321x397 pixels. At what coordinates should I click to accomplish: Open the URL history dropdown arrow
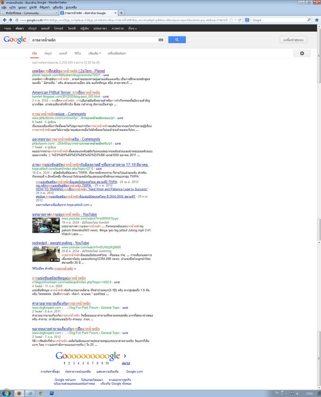pos(236,20)
